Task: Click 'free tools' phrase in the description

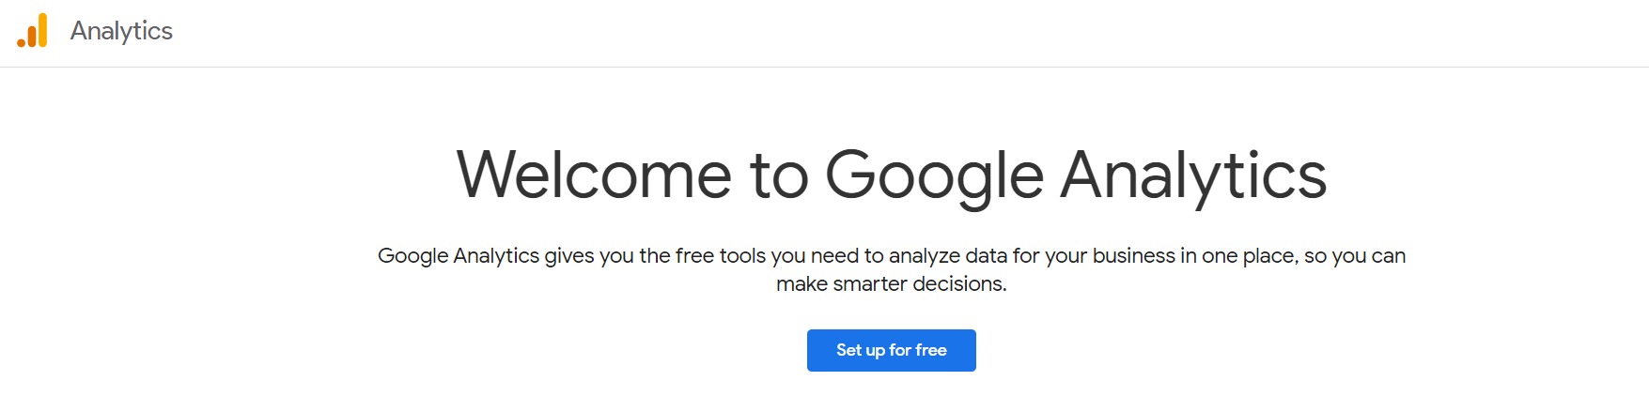Action: click(x=721, y=255)
